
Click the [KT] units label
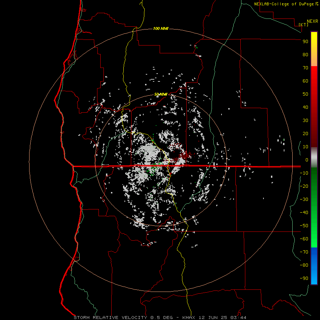pyautogui.click(x=304, y=25)
